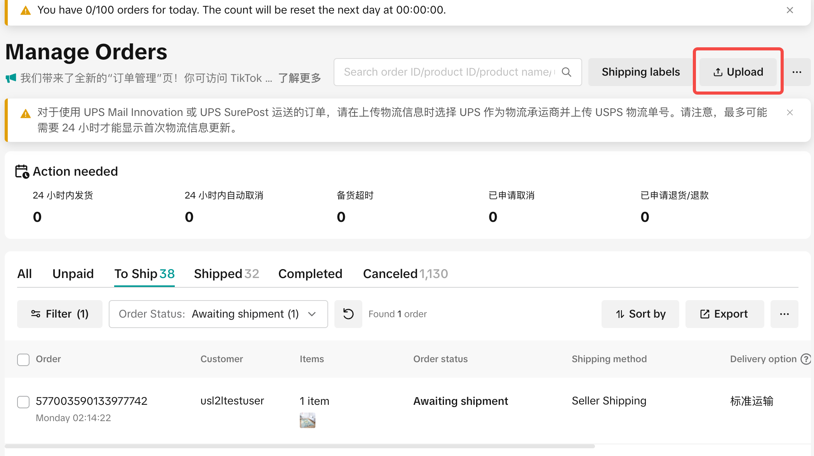Click the order's product thumbnail
Image resolution: width=814 pixels, height=456 pixels.
click(x=308, y=420)
